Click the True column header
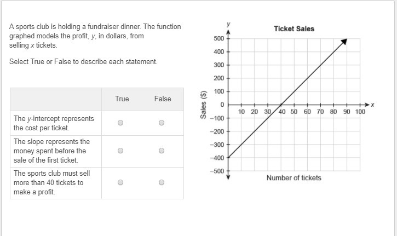 [x=122, y=99]
